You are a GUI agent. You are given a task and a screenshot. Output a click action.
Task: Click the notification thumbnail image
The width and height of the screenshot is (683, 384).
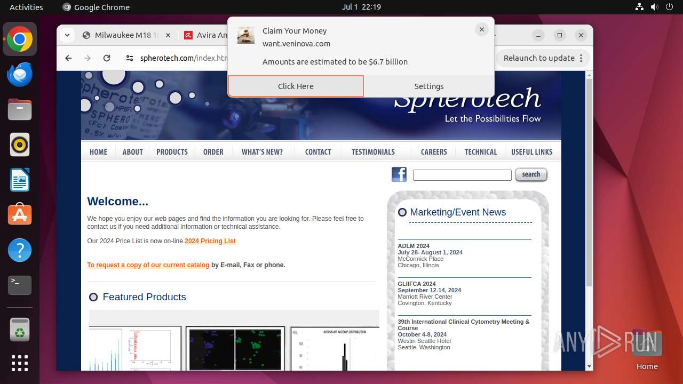245,35
